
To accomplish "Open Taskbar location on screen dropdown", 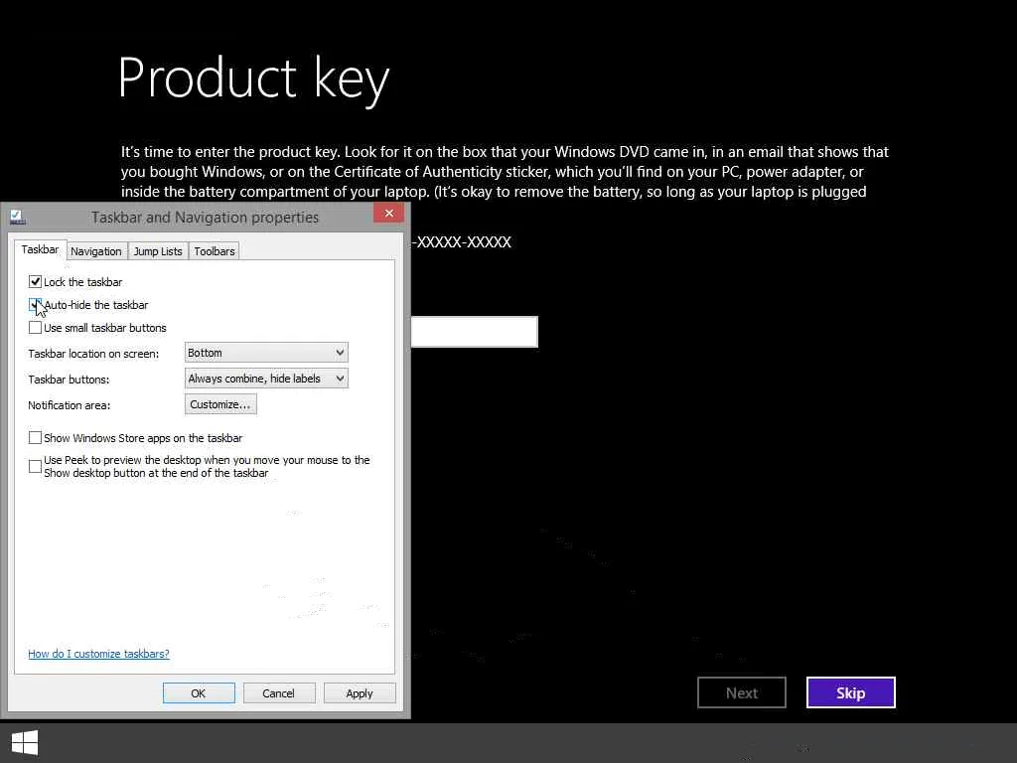I will click(266, 353).
